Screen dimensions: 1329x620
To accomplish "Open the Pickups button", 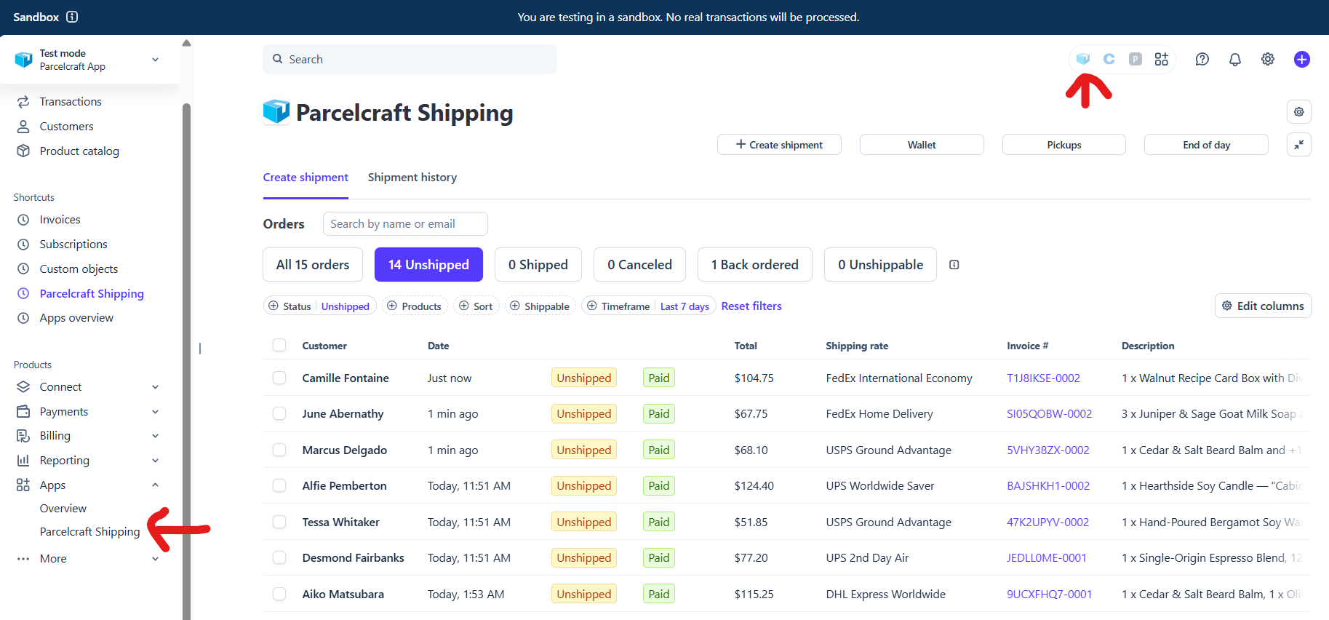I will pos(1064,145).
